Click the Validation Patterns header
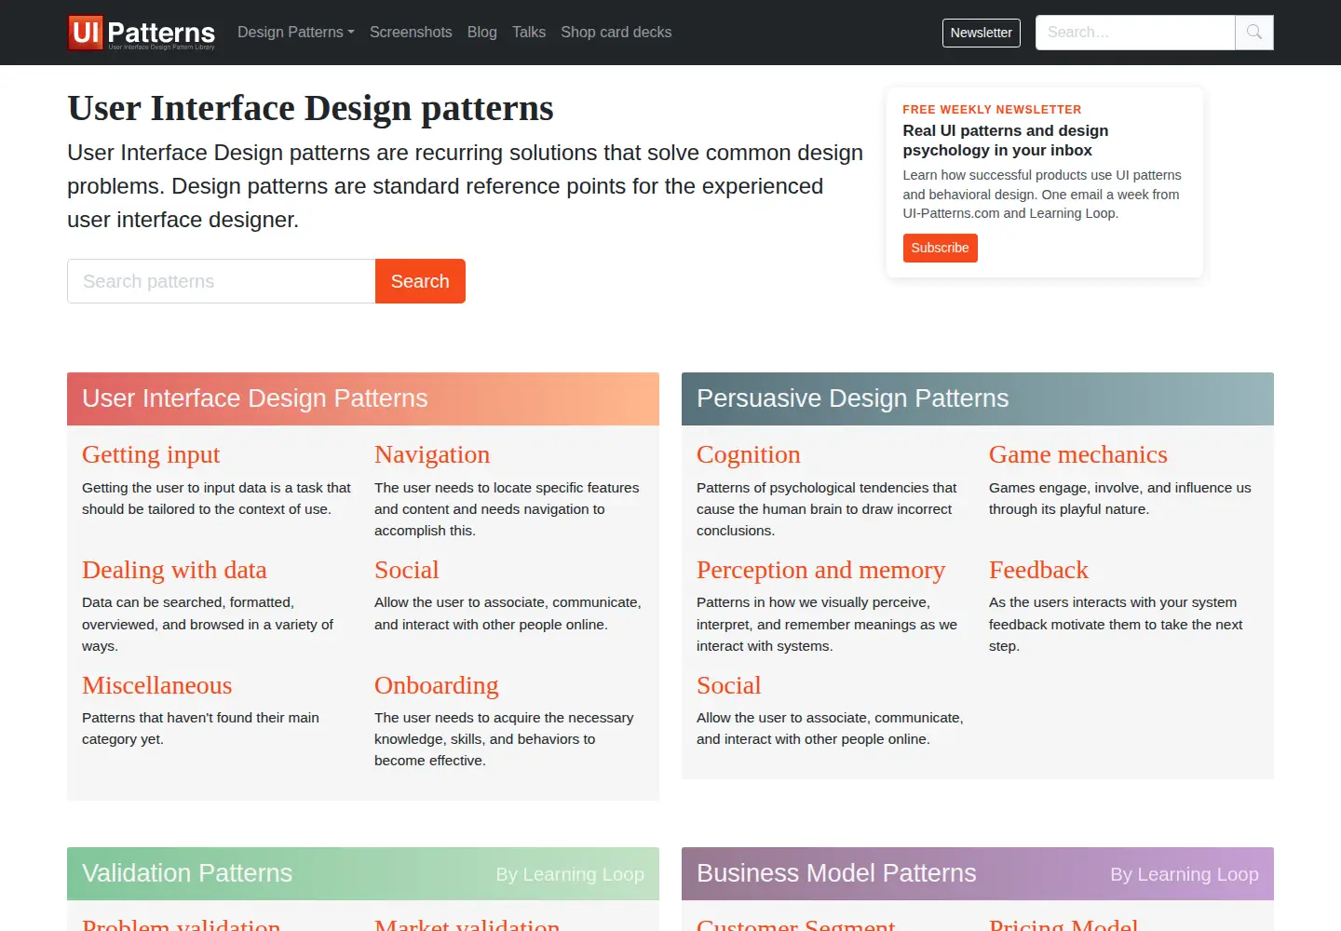 point(187,873)
